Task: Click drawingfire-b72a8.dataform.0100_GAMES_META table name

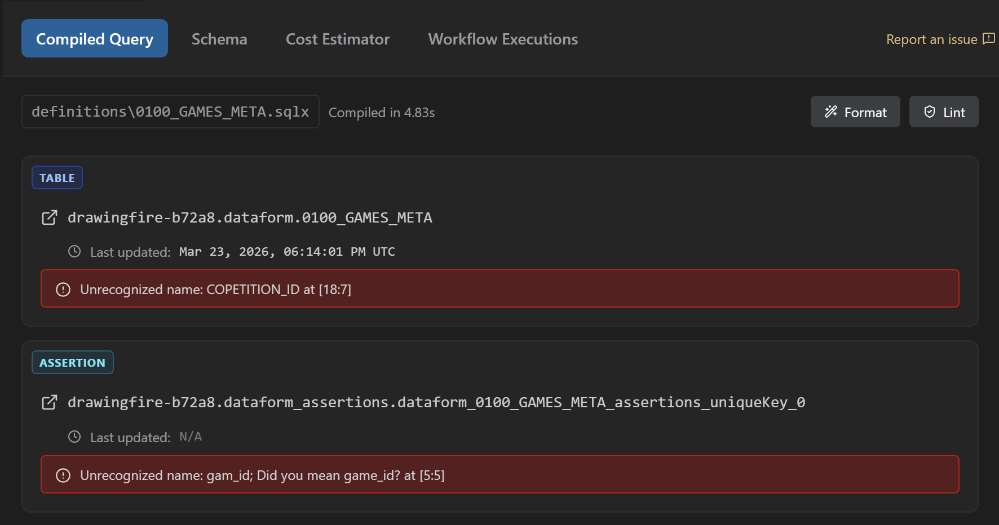Action: pos(250,217)
